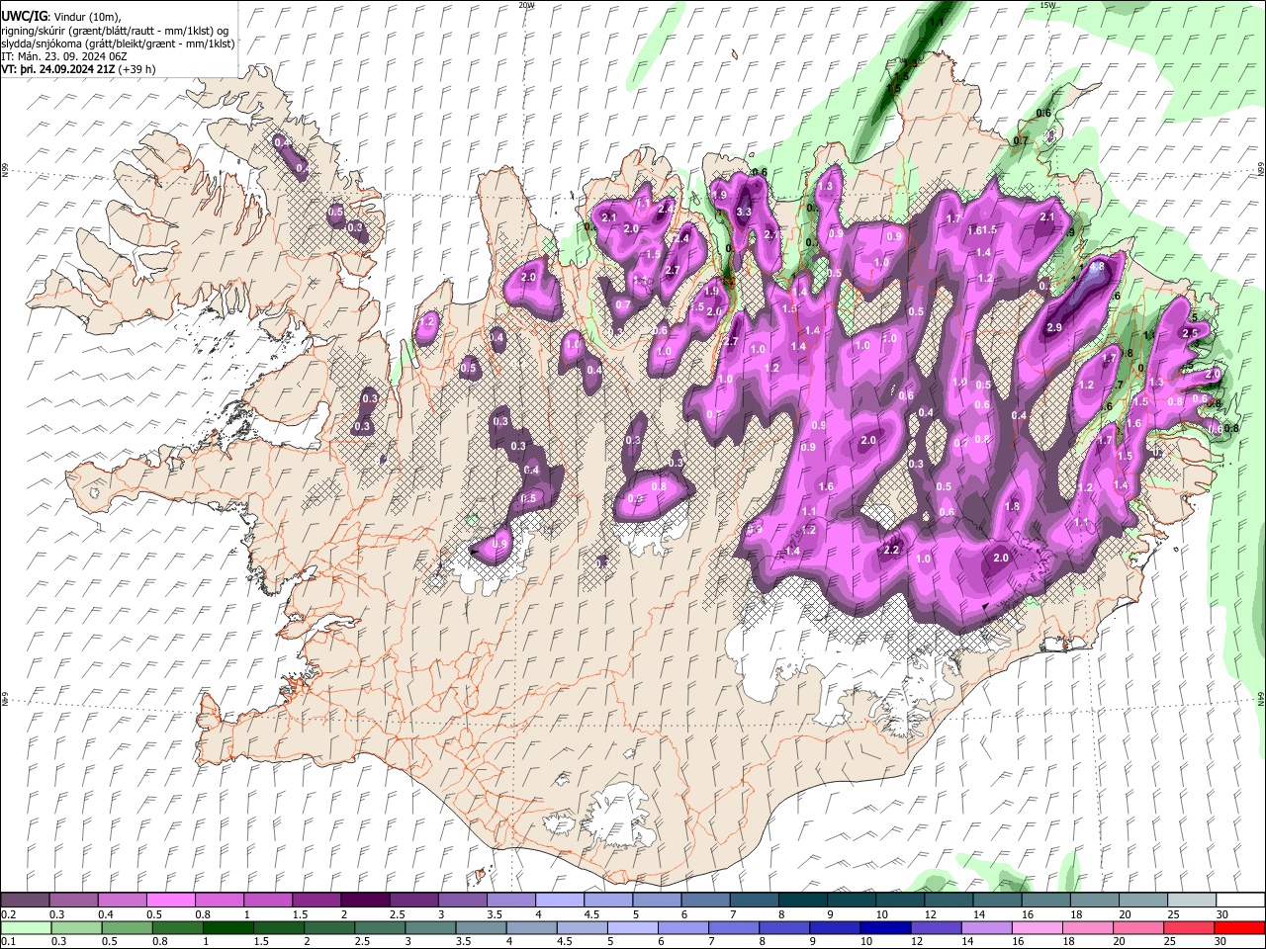Choose the lower-row swatch between 7 and 8
This screenshot has height=949, width=1266.
point(733,927)
